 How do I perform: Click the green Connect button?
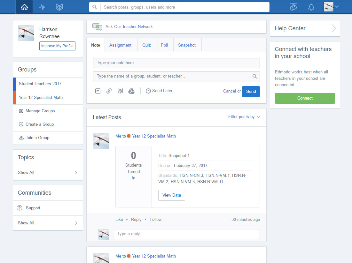(305, 98)
